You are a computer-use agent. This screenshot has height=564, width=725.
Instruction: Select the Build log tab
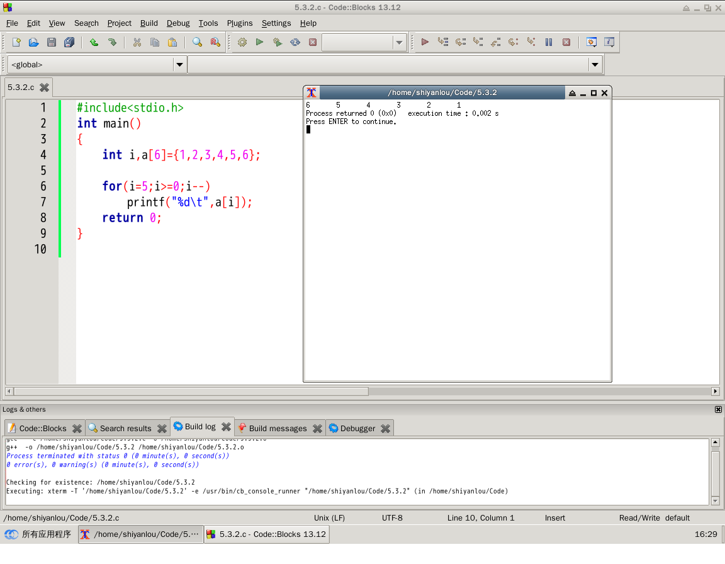[x=200, y=427]
